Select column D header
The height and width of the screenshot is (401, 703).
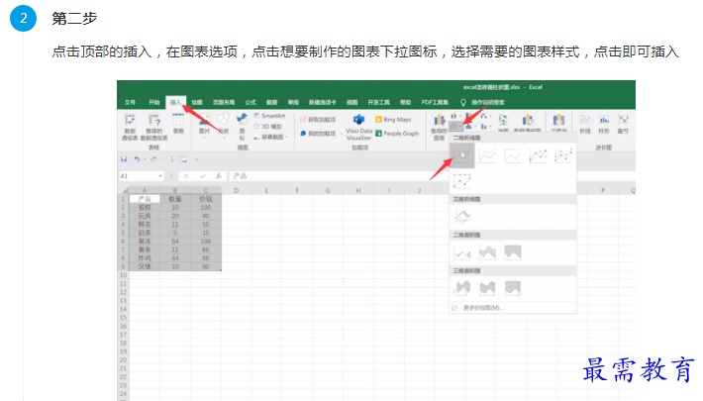coord(237,190)
